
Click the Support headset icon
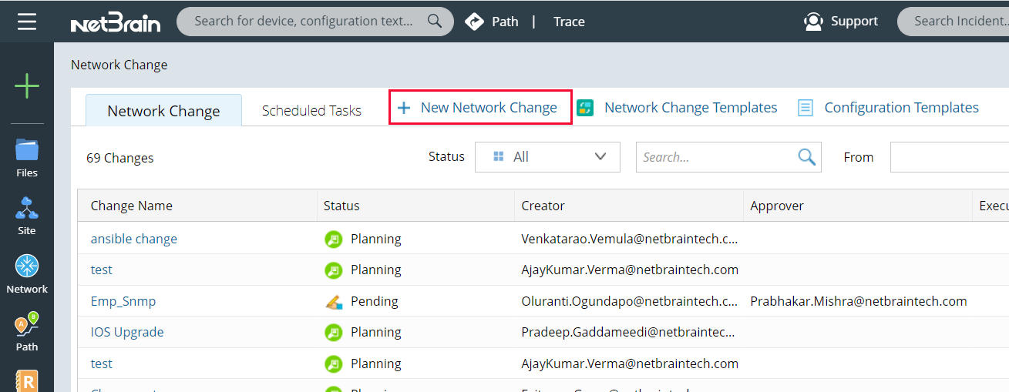[813, 22]
